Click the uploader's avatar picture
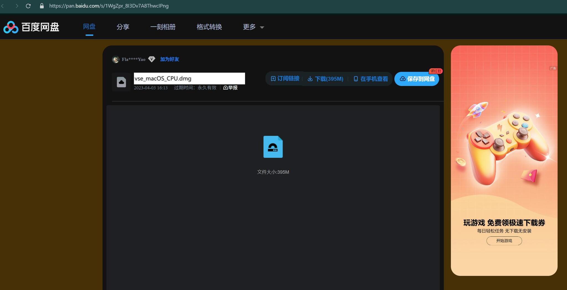567x290 pixels. (x=115, y=59)
